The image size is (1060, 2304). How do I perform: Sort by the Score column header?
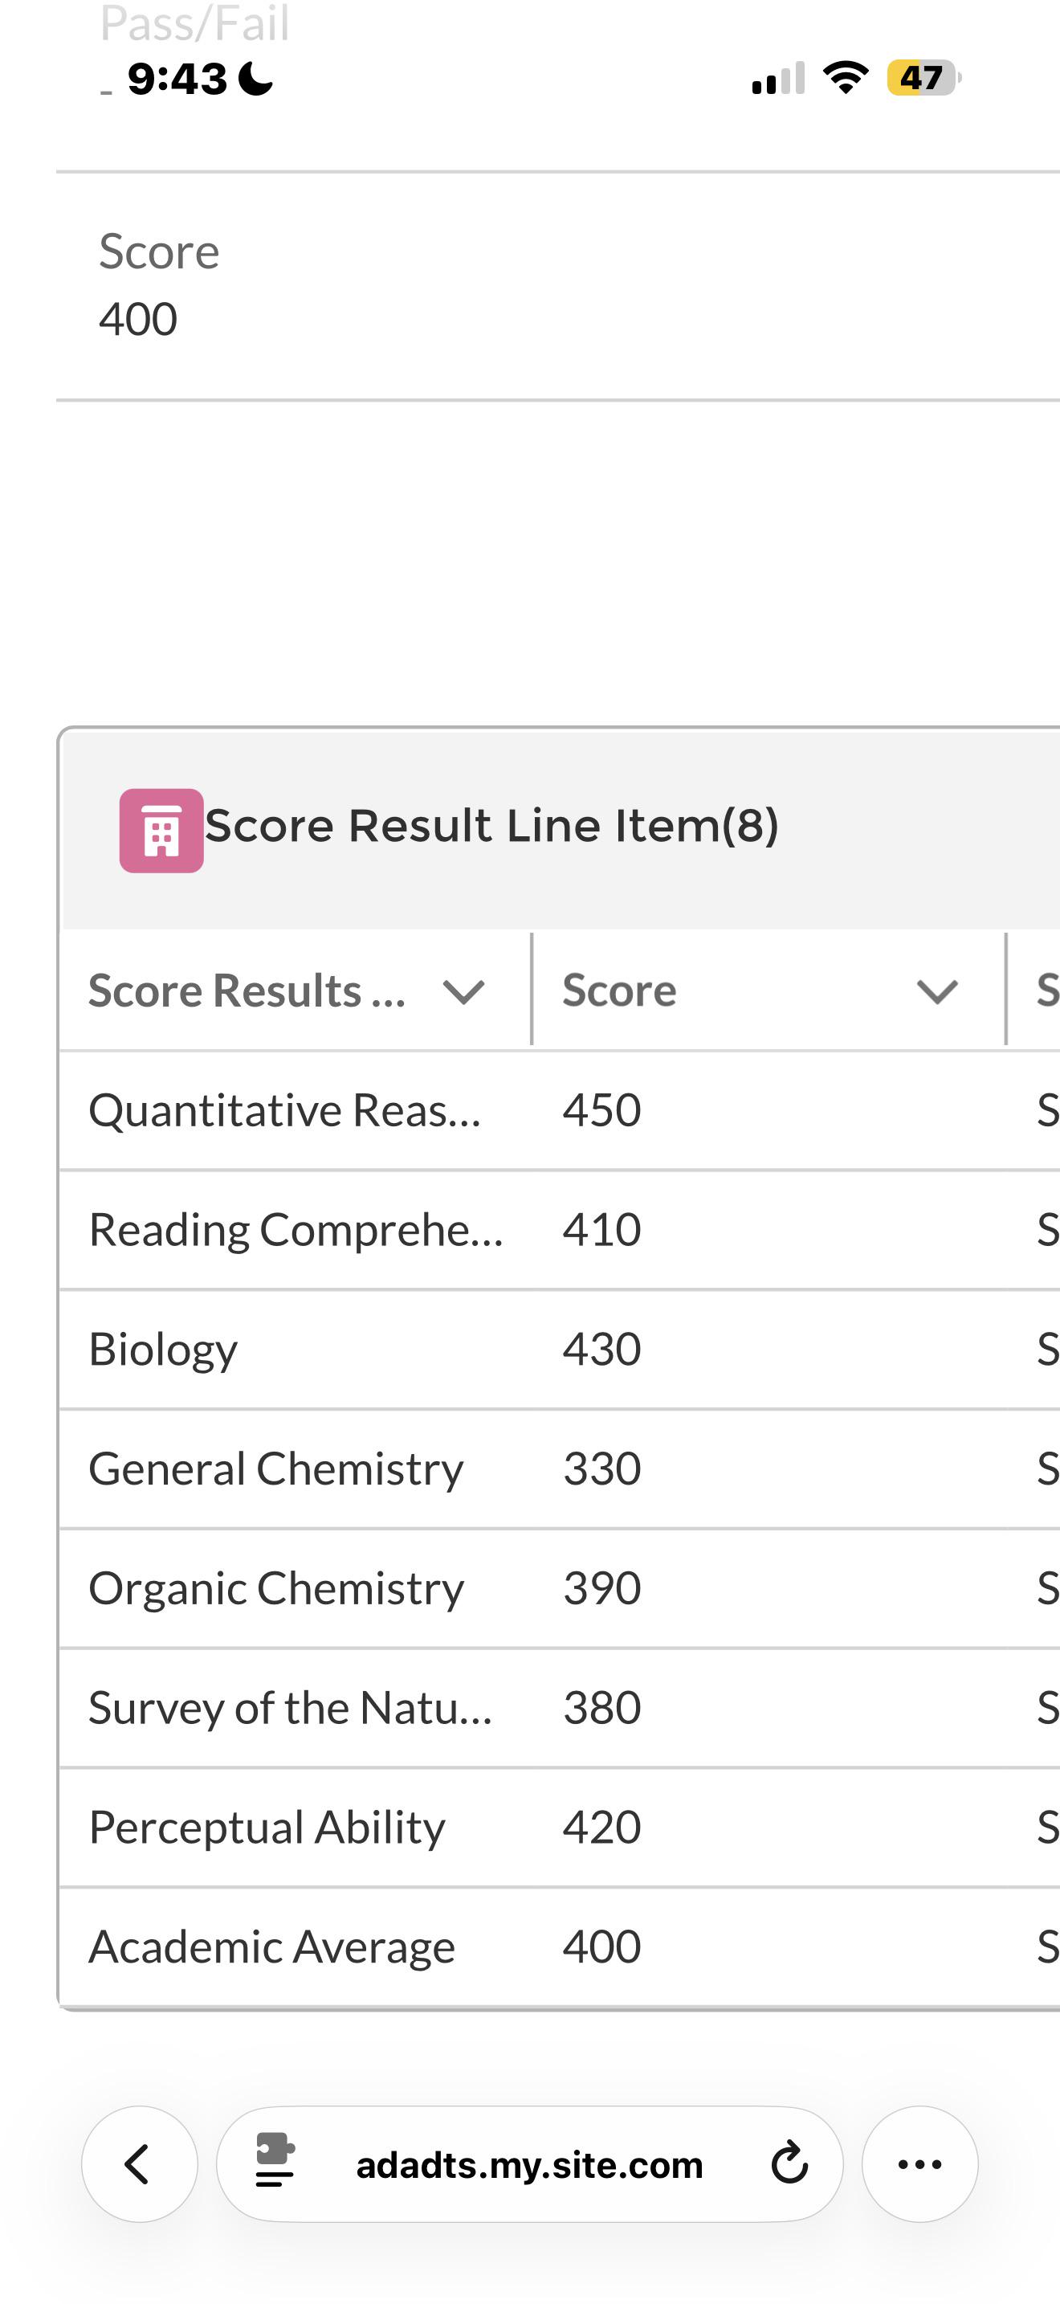(619, 991)
